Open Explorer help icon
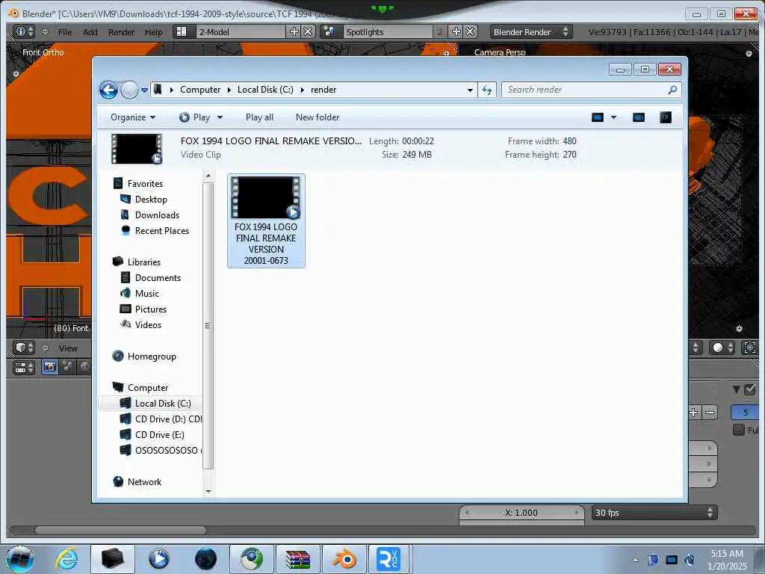765x574 pixels. click(666, 117)
